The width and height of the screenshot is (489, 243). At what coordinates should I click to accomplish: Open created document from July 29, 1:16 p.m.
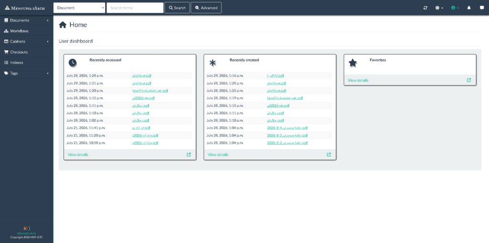(276, 76)
